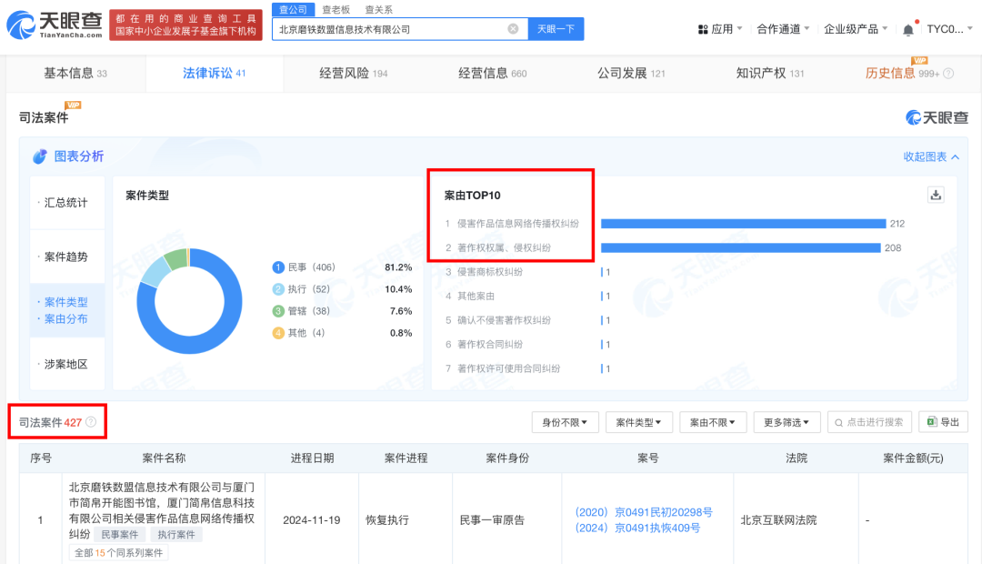Click 确认不侵害著作权纠纷 cause label
The height and width of the screenshot is (564, 982).
click(504, 320)
